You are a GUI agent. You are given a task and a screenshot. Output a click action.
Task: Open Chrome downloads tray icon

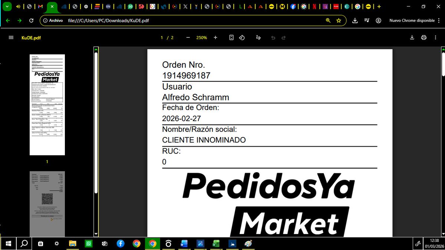(355, 20)
